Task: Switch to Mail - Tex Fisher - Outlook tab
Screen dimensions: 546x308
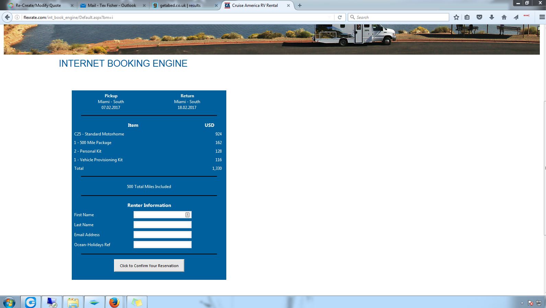Action: click(x=112, y=5)
